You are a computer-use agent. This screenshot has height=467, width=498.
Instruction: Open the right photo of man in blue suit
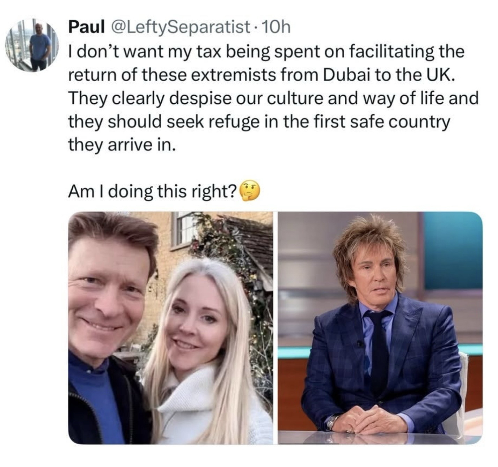(x=380, y=328)
